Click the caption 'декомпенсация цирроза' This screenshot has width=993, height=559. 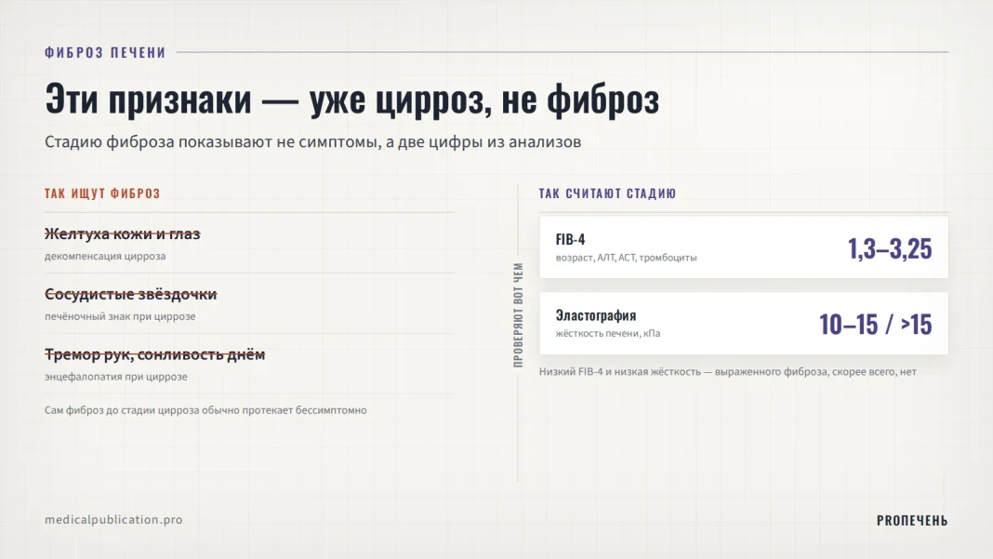pos(105,256)
